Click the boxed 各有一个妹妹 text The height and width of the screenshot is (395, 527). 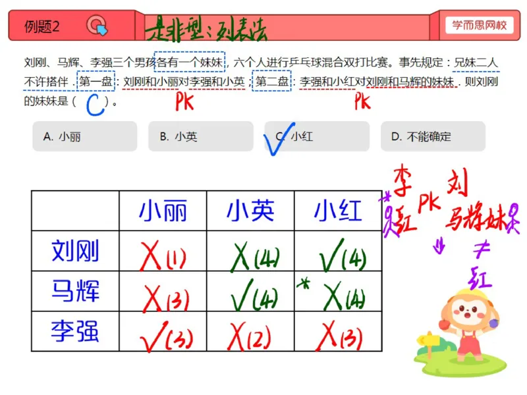pyautogui.click(x=190, y=62)
